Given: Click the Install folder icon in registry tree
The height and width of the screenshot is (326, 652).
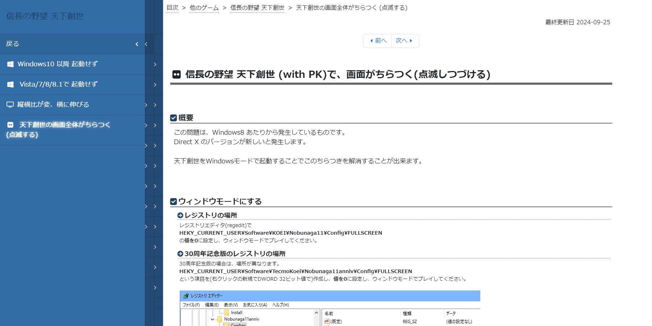Looking at the screenshot, I should [x=226, y=313].
